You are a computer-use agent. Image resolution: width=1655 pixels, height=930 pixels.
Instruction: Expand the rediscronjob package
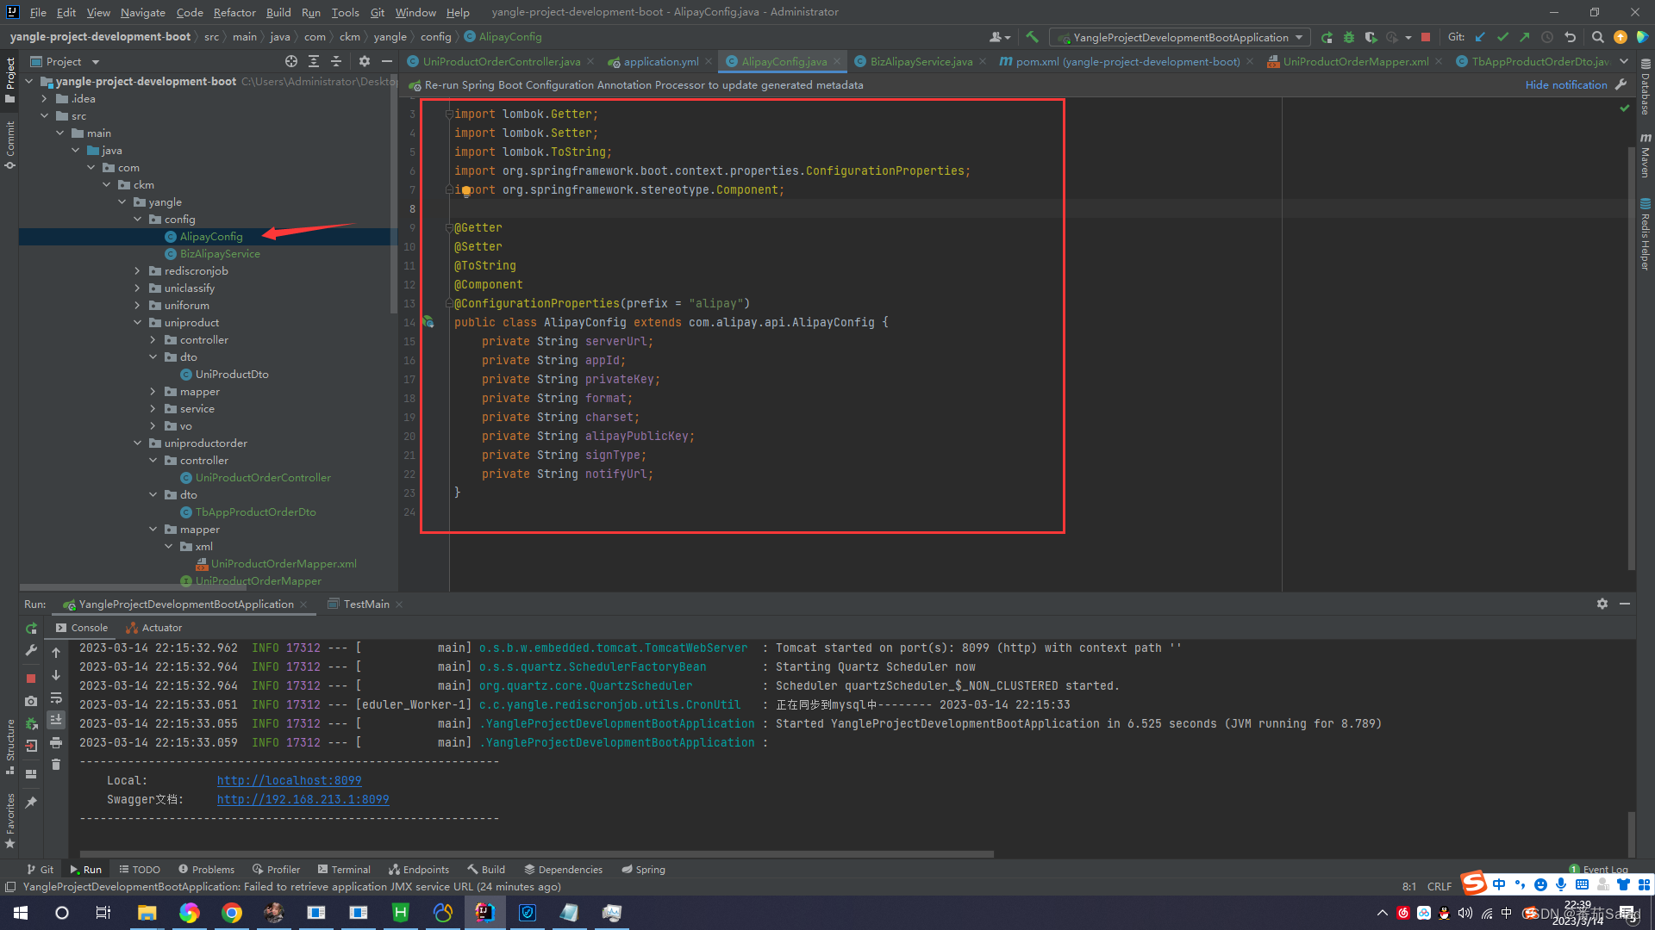point(138,270)
